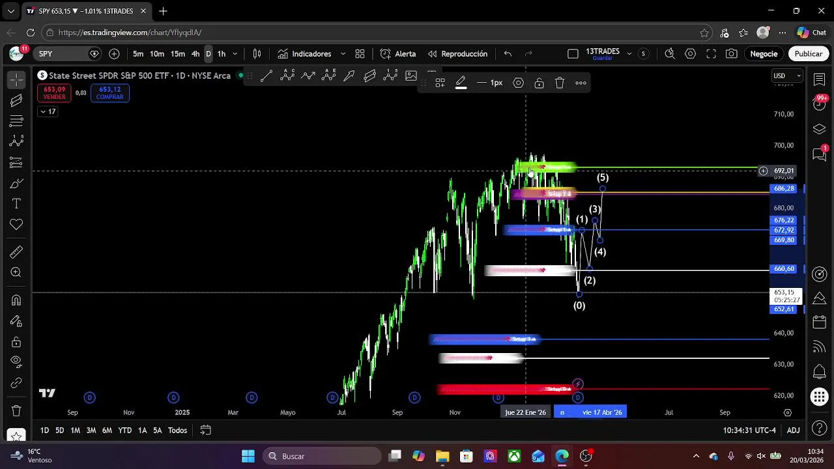Create an Alerta alert
The image size is (834, 469).
(398, 54)
